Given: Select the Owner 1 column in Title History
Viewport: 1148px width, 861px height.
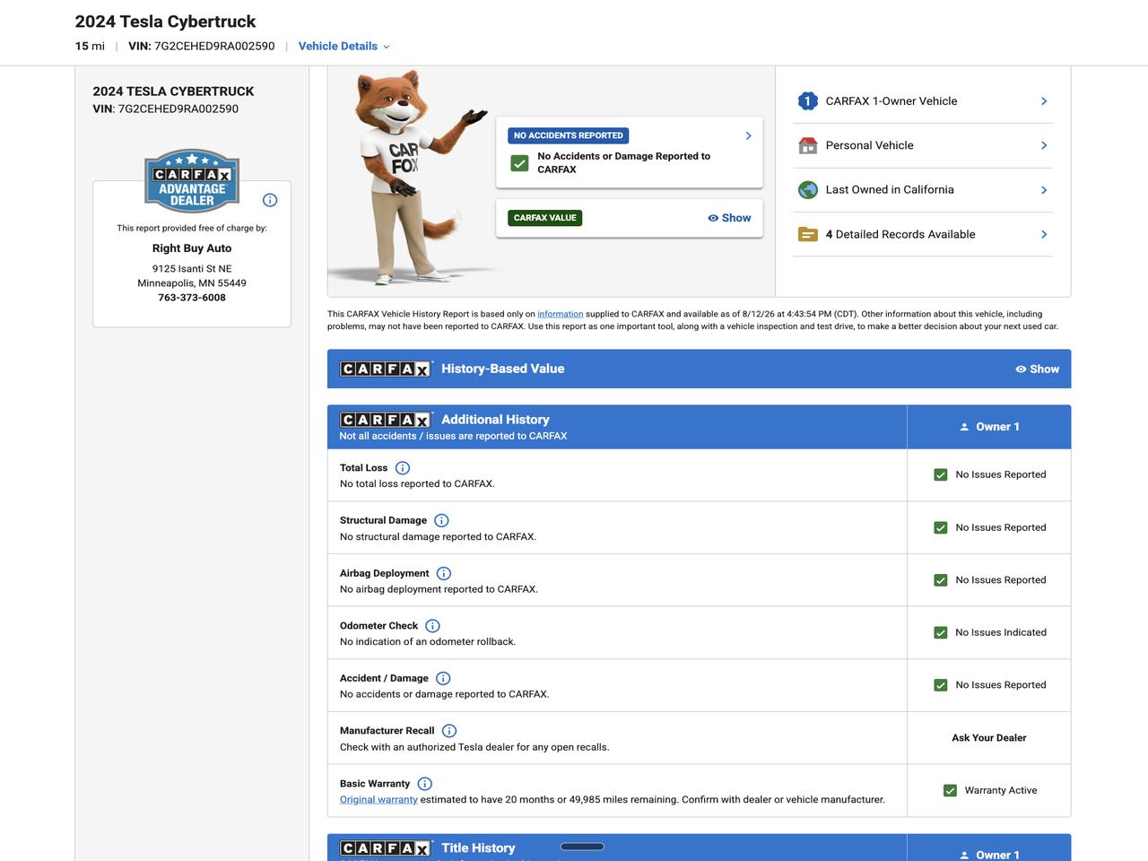Looking at the screenshot, I should tap(989, 848).
